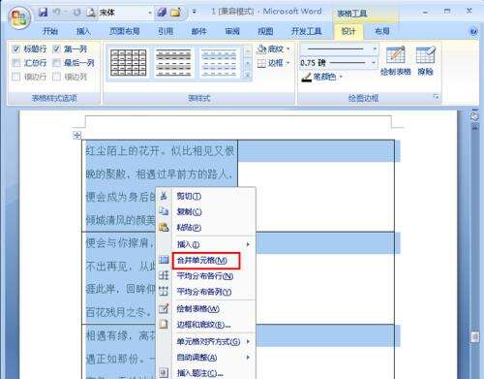Click the Borders and Shading page icon
The width and height of the screenshot is (484, 379).
[x=164, y=324]
